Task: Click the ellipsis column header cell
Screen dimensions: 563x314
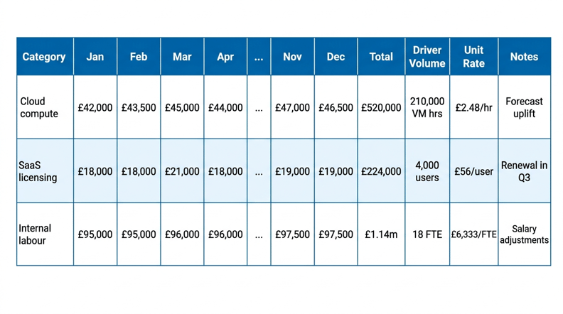Action: (259, 57)
